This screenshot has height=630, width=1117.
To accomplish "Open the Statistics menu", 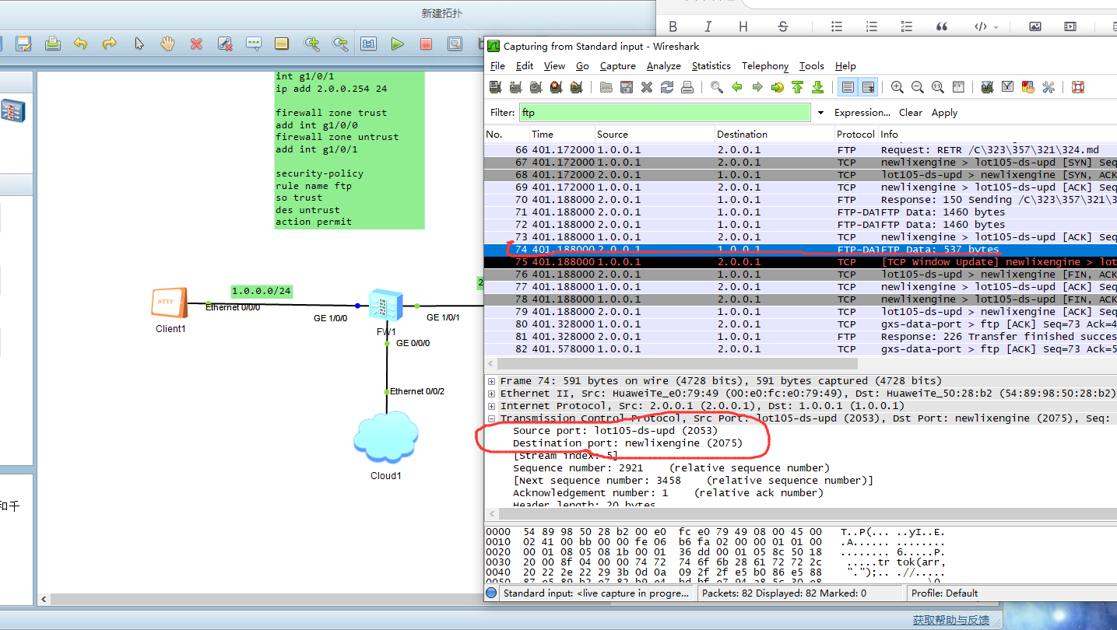I will click(x=711, y=66).
